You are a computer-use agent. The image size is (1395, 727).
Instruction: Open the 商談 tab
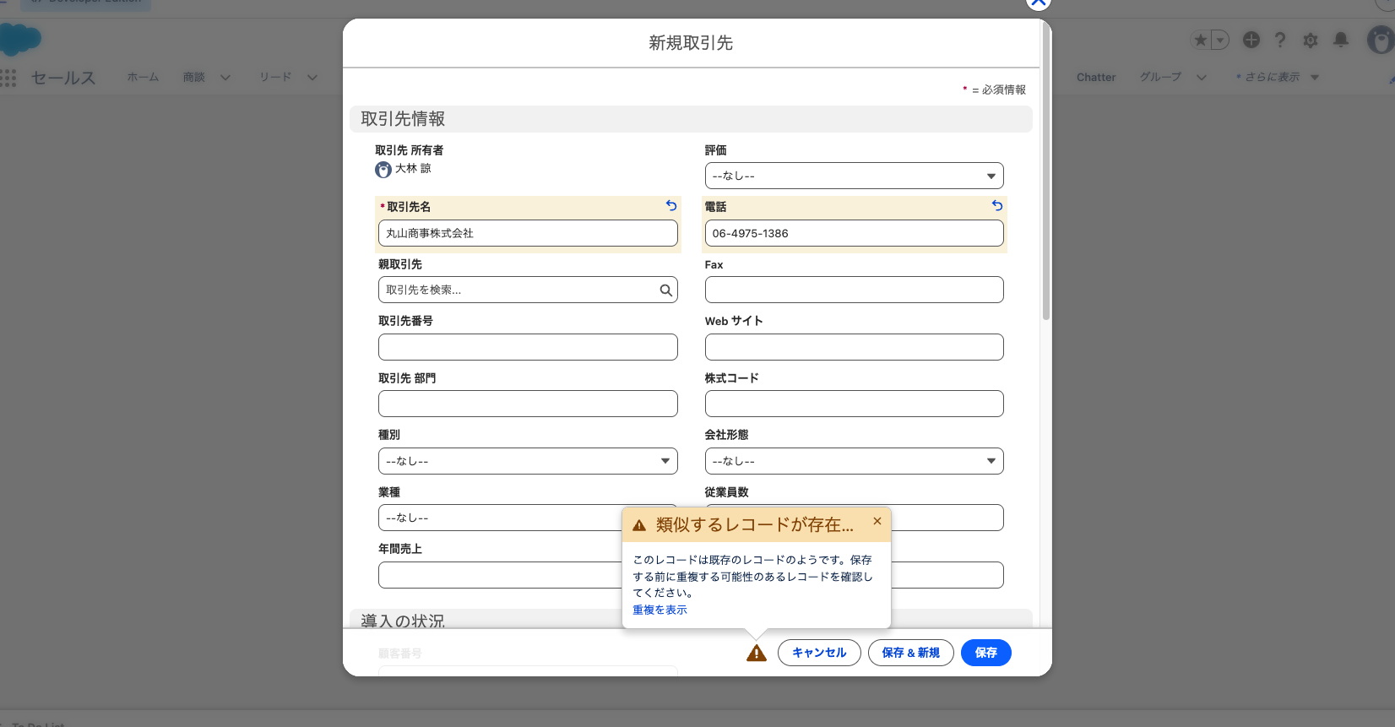[x=194, y=77]
